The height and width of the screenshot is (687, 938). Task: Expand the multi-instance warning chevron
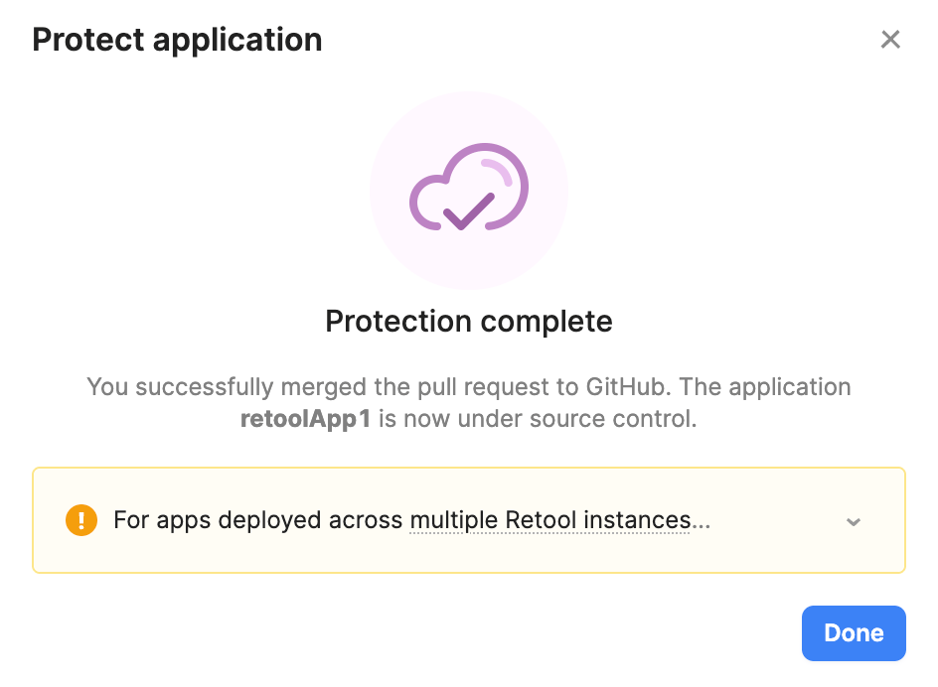click(854, 522)
